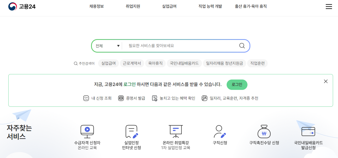Click the 놓치고 있는 혜택 확인 icon
The width and height of the screenshot is (338, 158).
(155, 98)
